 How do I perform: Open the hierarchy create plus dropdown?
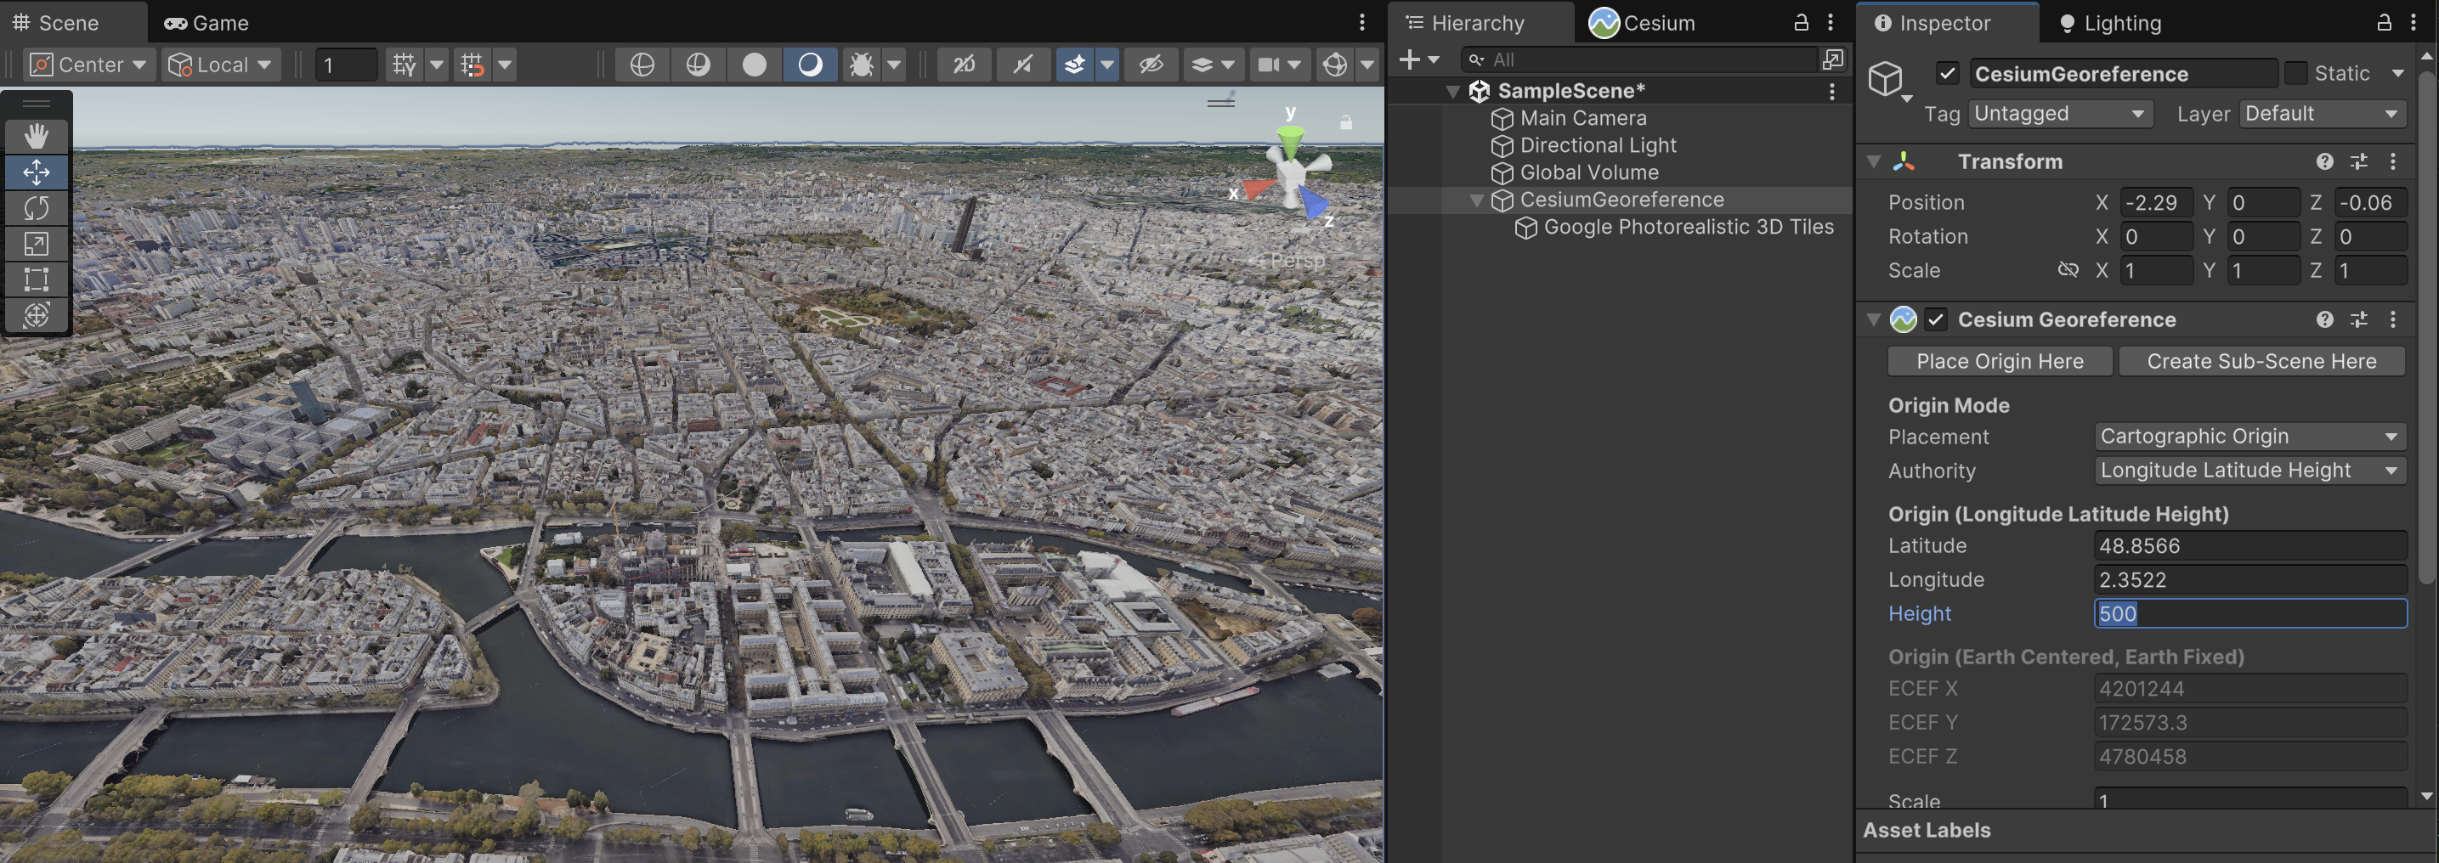1418,59
